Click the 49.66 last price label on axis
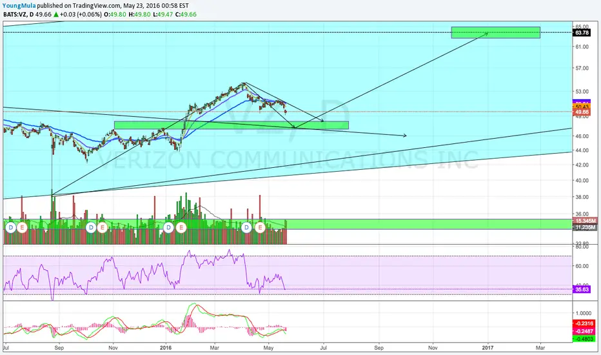 (582, 112)
